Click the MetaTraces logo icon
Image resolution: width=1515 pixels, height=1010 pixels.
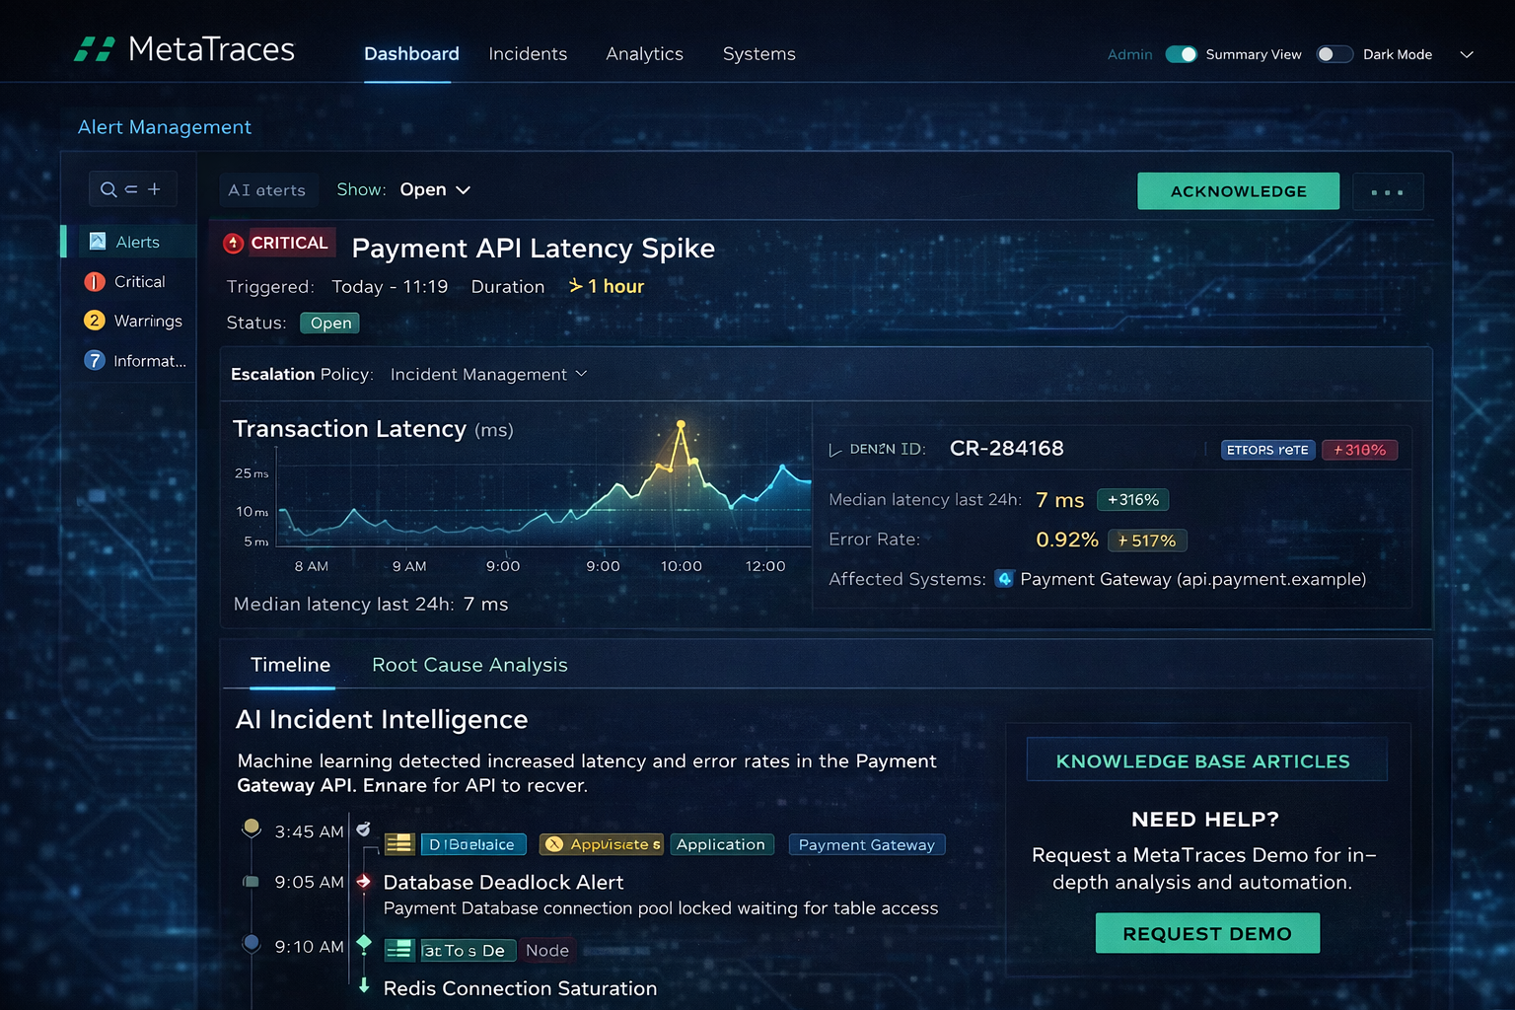[95, 49]
